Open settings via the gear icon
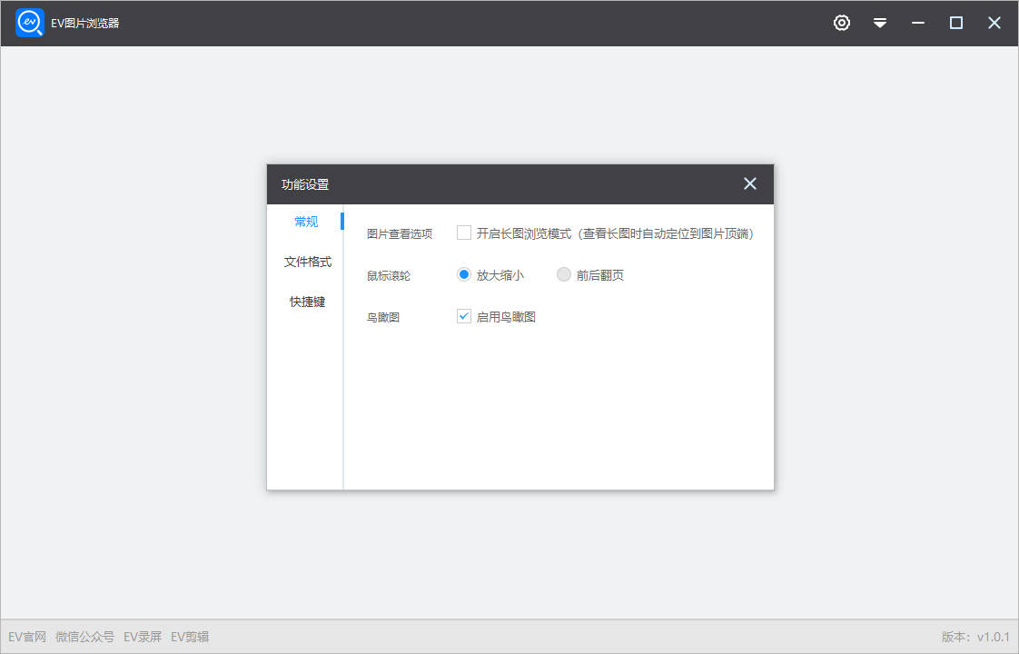This screenshot has height=654, width=1019. [842, 23]
